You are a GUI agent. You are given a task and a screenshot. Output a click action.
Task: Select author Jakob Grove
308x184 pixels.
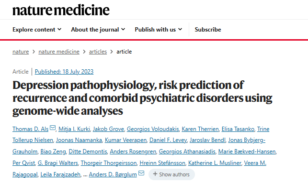(108, 129)
